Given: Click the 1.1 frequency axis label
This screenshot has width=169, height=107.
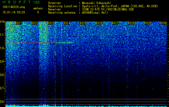Looking at the screenshot, I should (x=2, y=35).
